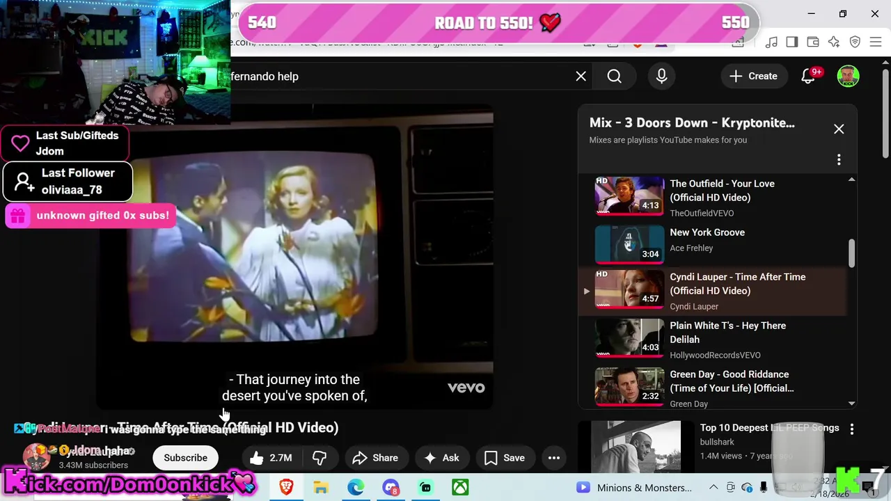Select 'New York Groove' playlist title
The width and height of the screenshot is (891, 501).
(707, 232)
